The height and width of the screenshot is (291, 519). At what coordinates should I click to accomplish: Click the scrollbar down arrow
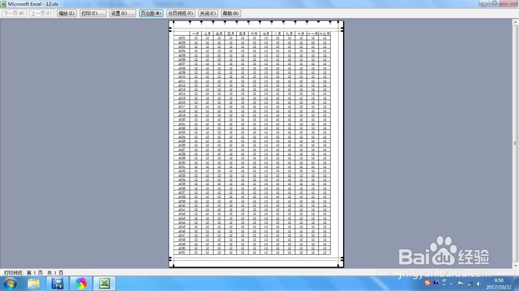[x=515, y=266]
